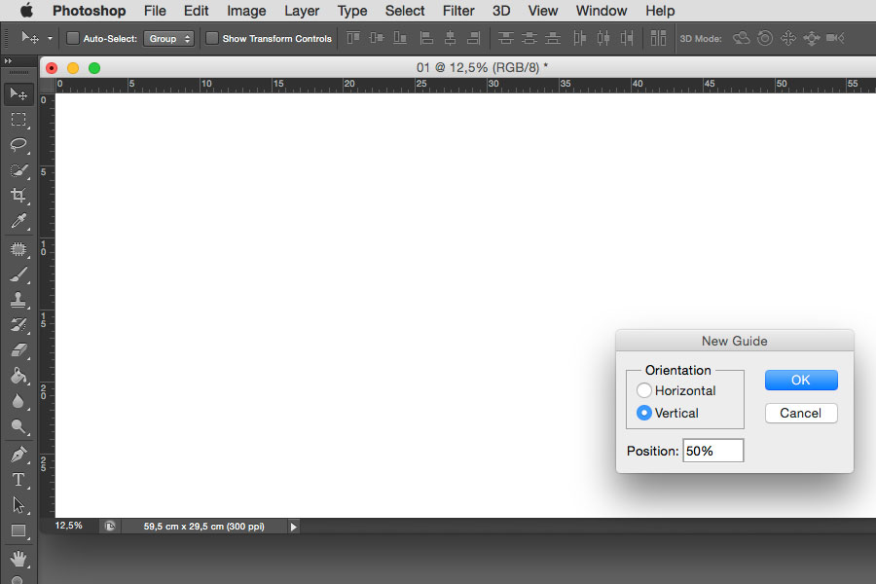876x584 pixels.
Task: Choose Vertical orientation radio button
Action: coord(643,413)
